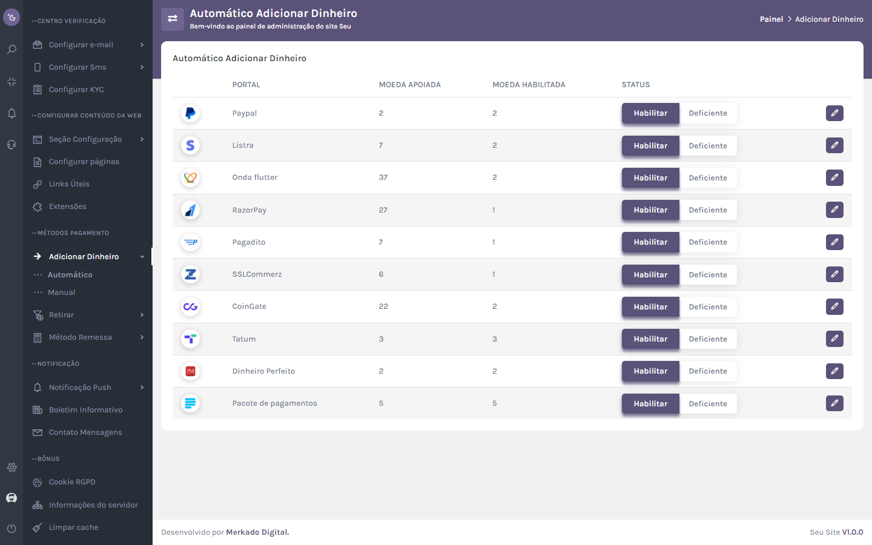Screen dimensions: 872x545
Task: Click the SSLCommerz gateway logo thumbnail
Action: (190, 274)
